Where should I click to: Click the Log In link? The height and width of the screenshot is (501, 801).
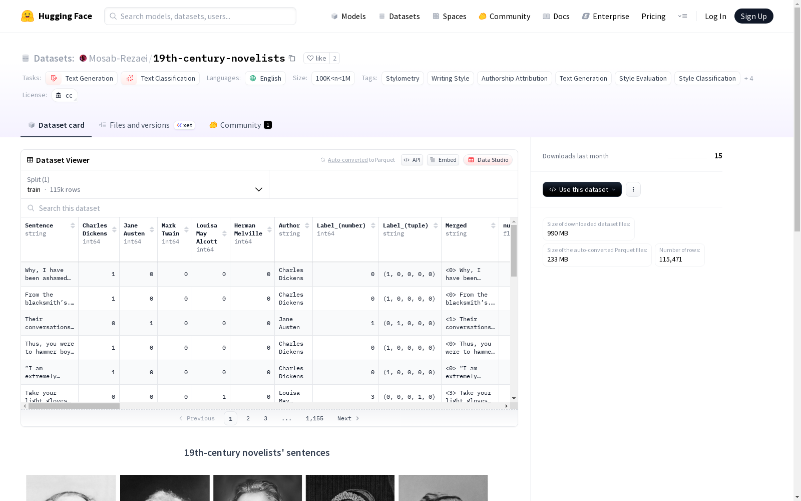pyautogui.click(x=715, y=16)
